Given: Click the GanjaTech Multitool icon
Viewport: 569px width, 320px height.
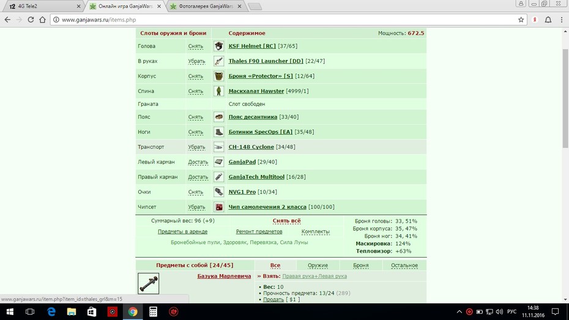Looking at the screenshot, I should coord(218,177).
